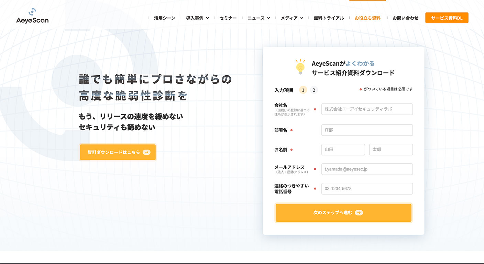This screenshot has width=484, height=264.
Task: Select step 2 indicator in form
Action: (x=314, y=90)
